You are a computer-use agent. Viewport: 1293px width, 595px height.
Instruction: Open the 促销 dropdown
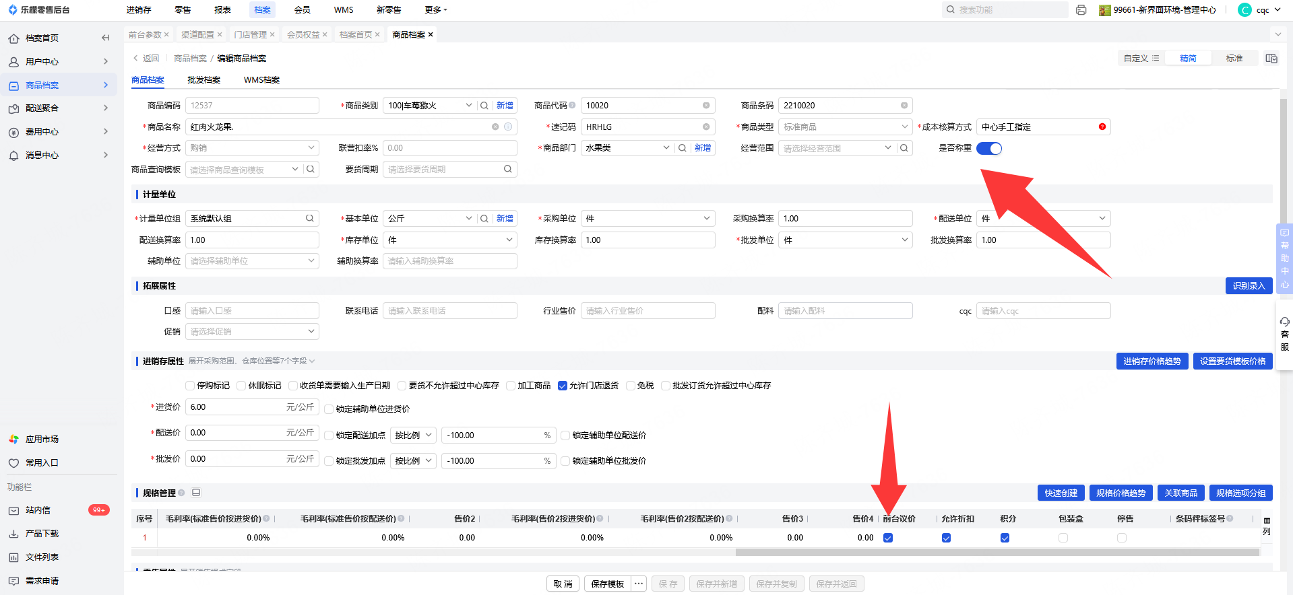[252, 332]
